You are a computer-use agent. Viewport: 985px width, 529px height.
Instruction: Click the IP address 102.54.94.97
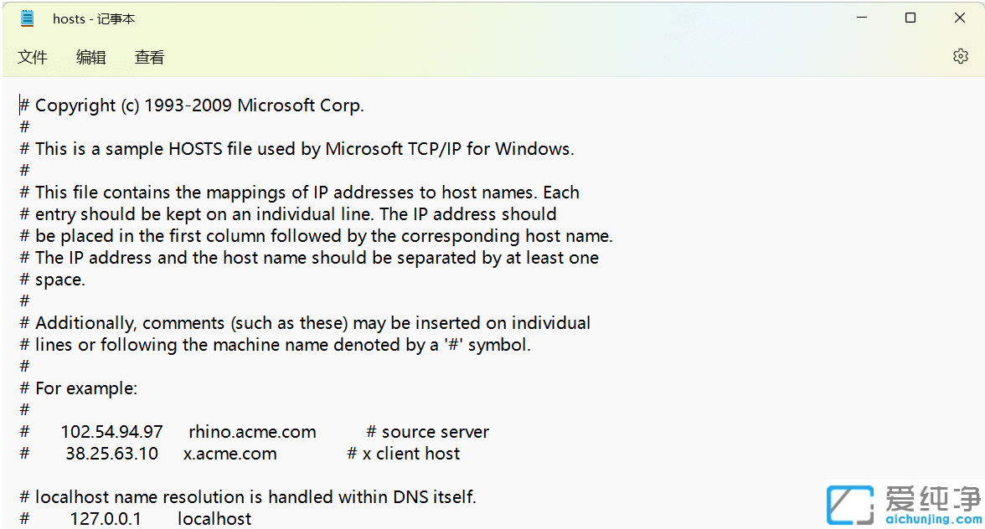click(x=111, y=432)
